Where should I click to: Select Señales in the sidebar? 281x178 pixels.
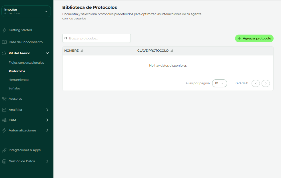[14, 88]
